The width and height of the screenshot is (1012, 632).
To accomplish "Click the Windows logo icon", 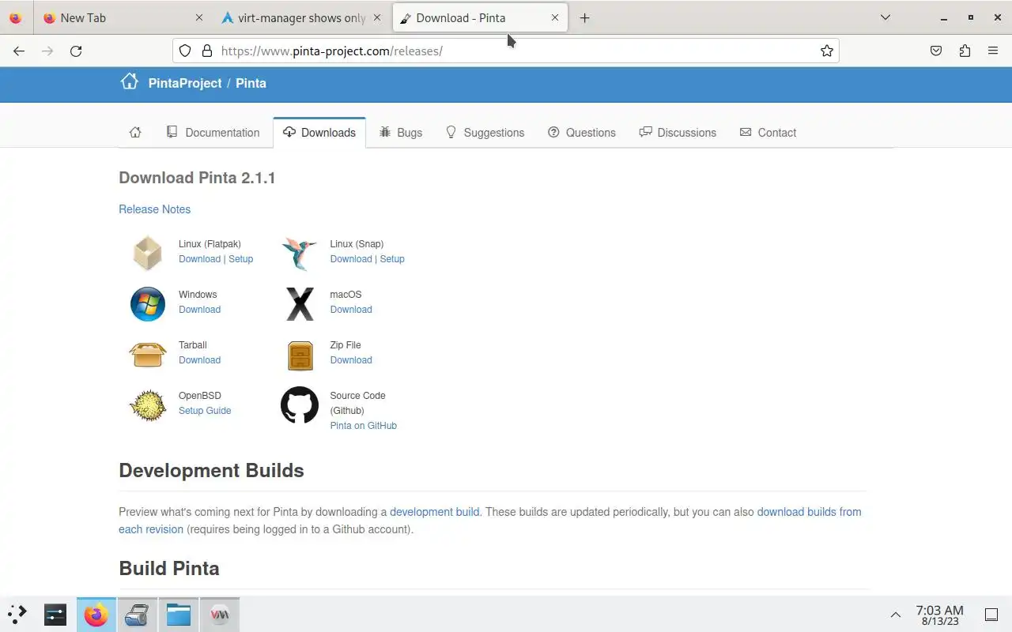I will coord(148,304).
